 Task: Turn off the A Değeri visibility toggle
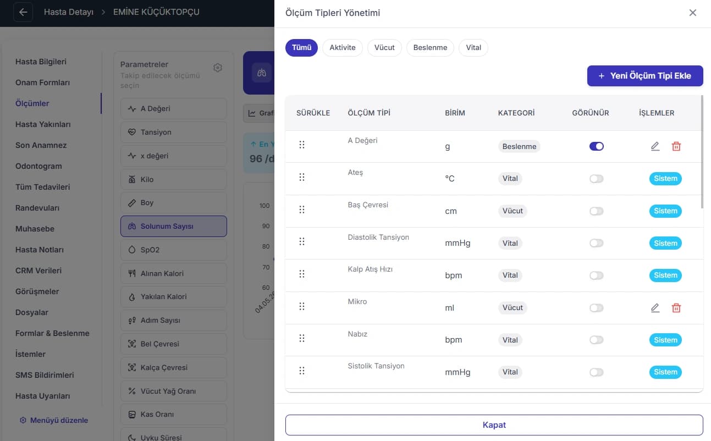pos(597,146)
